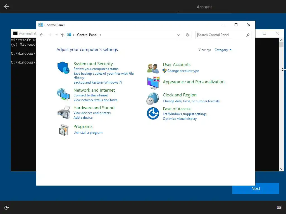Click the address bar Control Panel icon
Viewport: 286px width, 214px height.
pyautogui.click(x=69, y=35)
